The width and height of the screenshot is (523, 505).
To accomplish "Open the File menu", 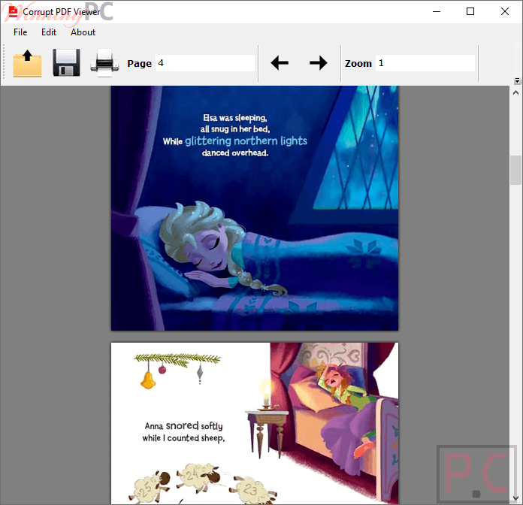I will tap(20, 32).
